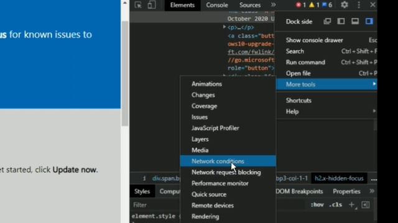Click role="button" attribute in code
The width and height of the screenshot is (398, 223).
249,68
